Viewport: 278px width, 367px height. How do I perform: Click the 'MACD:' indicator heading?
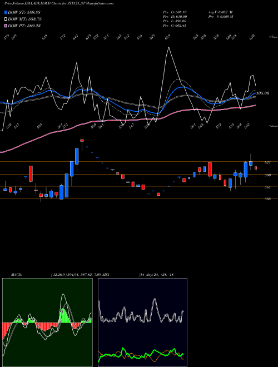tap(16, 275)
